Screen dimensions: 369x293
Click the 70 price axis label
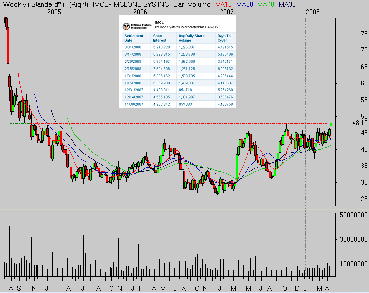[364, 50]
